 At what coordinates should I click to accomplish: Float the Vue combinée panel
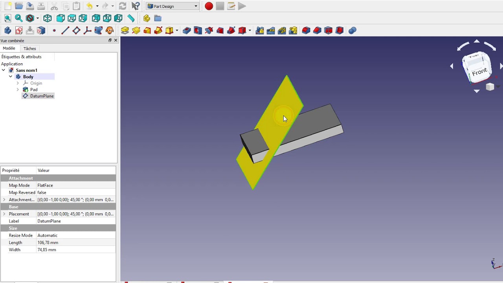click(110, 40)
